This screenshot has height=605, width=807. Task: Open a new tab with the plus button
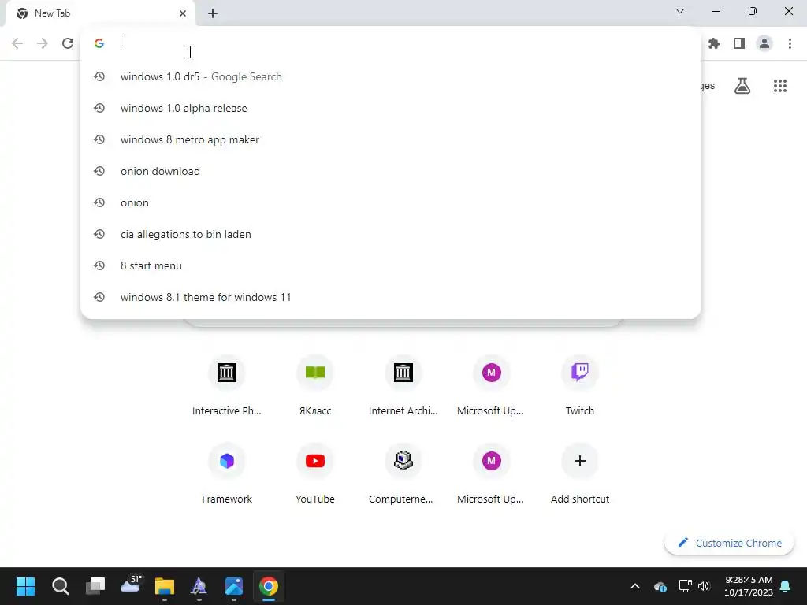[213, 13]
